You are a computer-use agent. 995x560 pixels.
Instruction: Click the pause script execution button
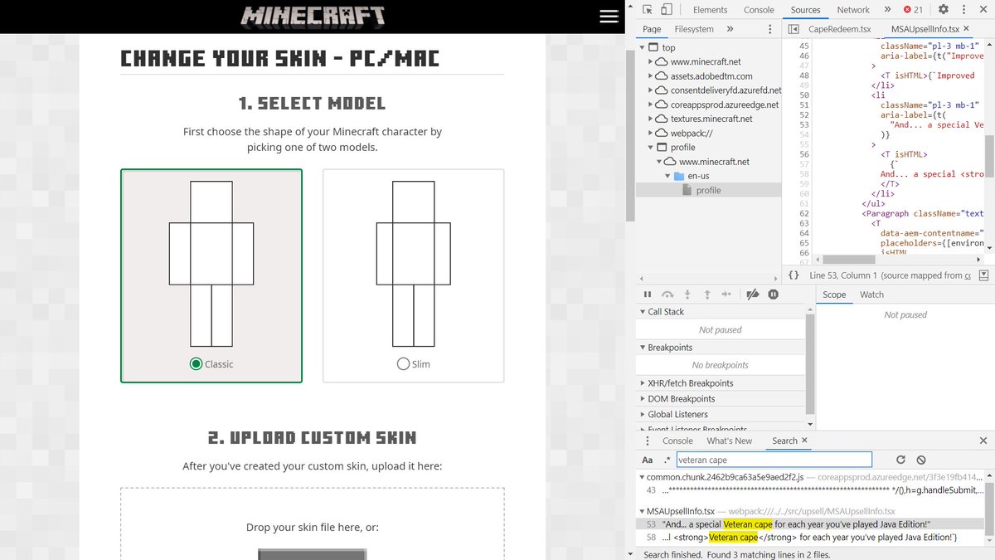pos(648,295)
